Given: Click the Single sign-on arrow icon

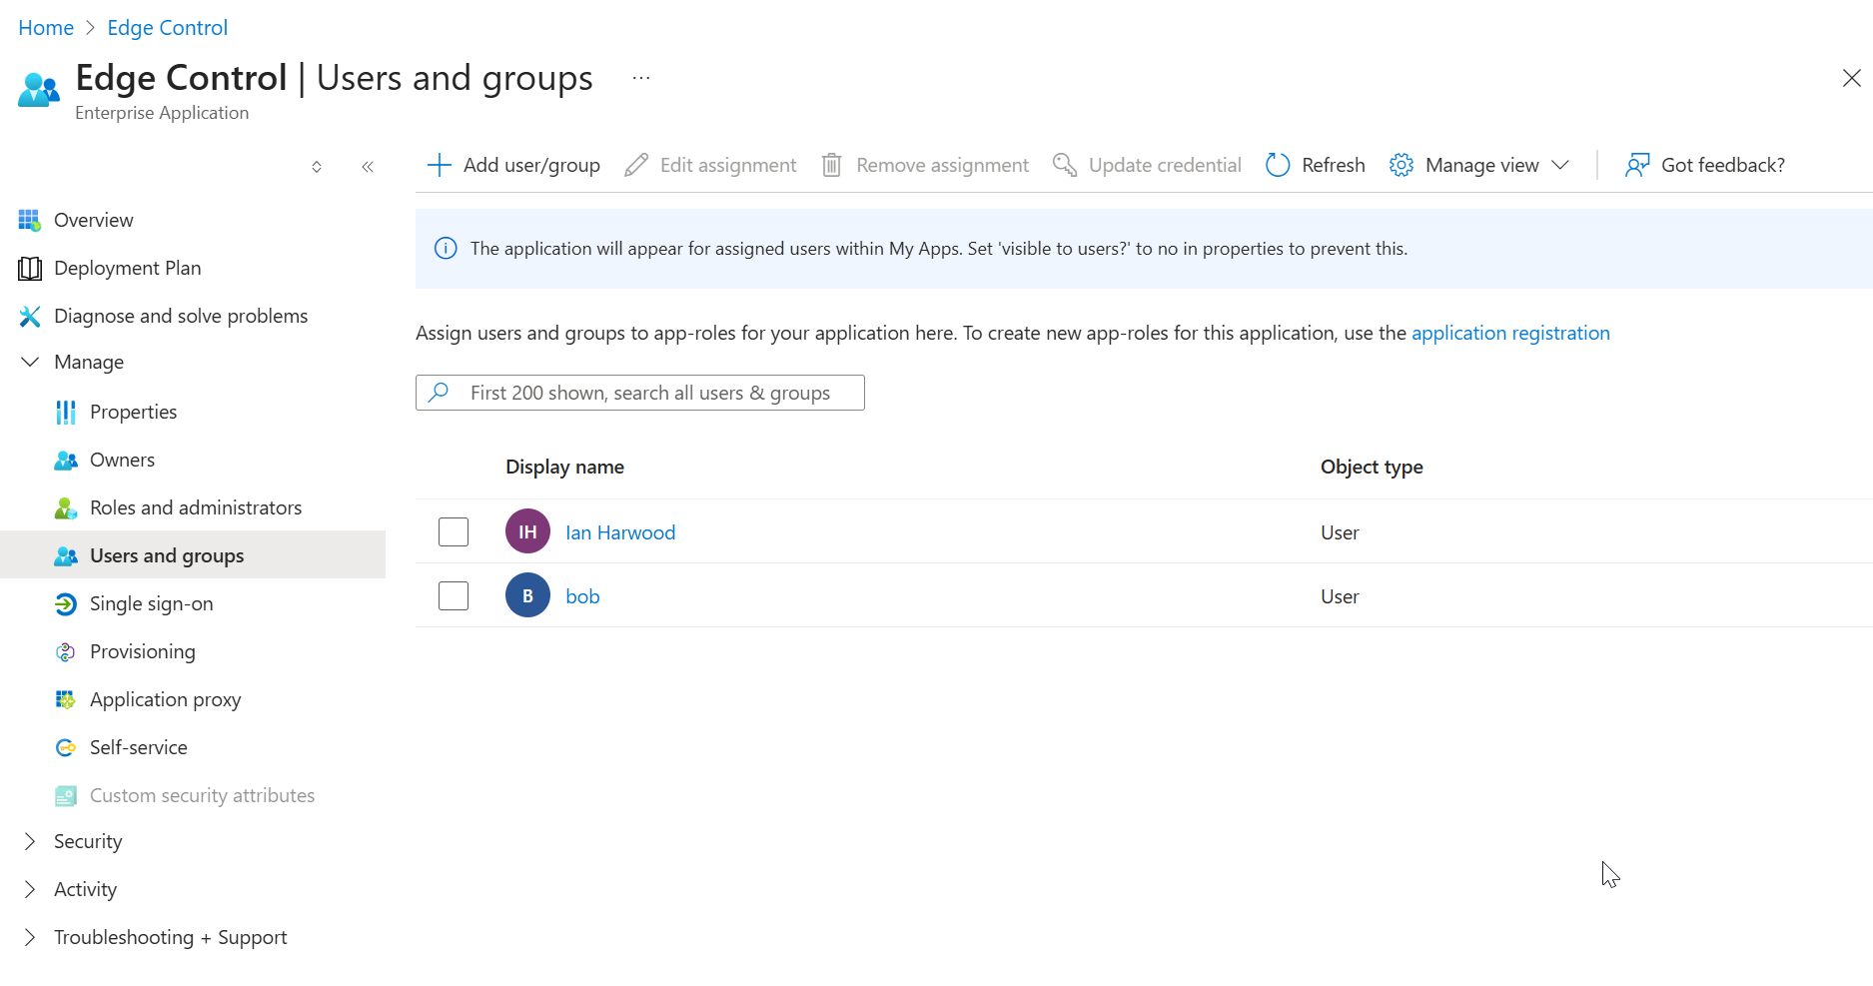Looking at the screenshot, I should 66,603.
